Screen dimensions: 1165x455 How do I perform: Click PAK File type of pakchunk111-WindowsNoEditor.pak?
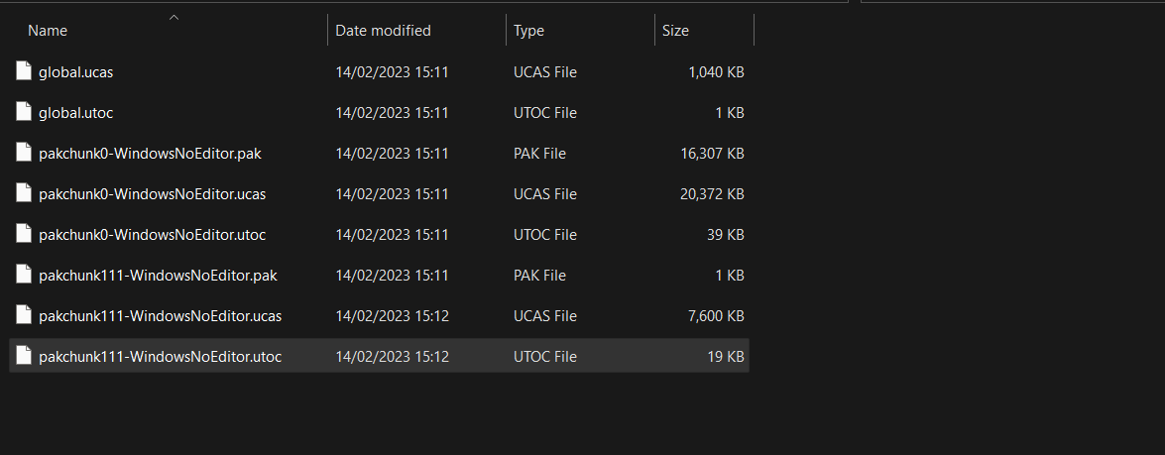click(539, 276)
